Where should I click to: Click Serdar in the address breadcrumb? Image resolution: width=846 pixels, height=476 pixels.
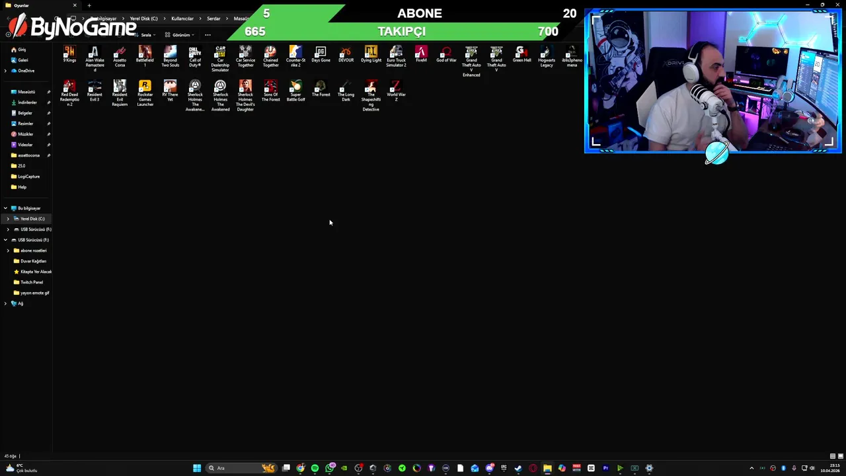[213, 19]
